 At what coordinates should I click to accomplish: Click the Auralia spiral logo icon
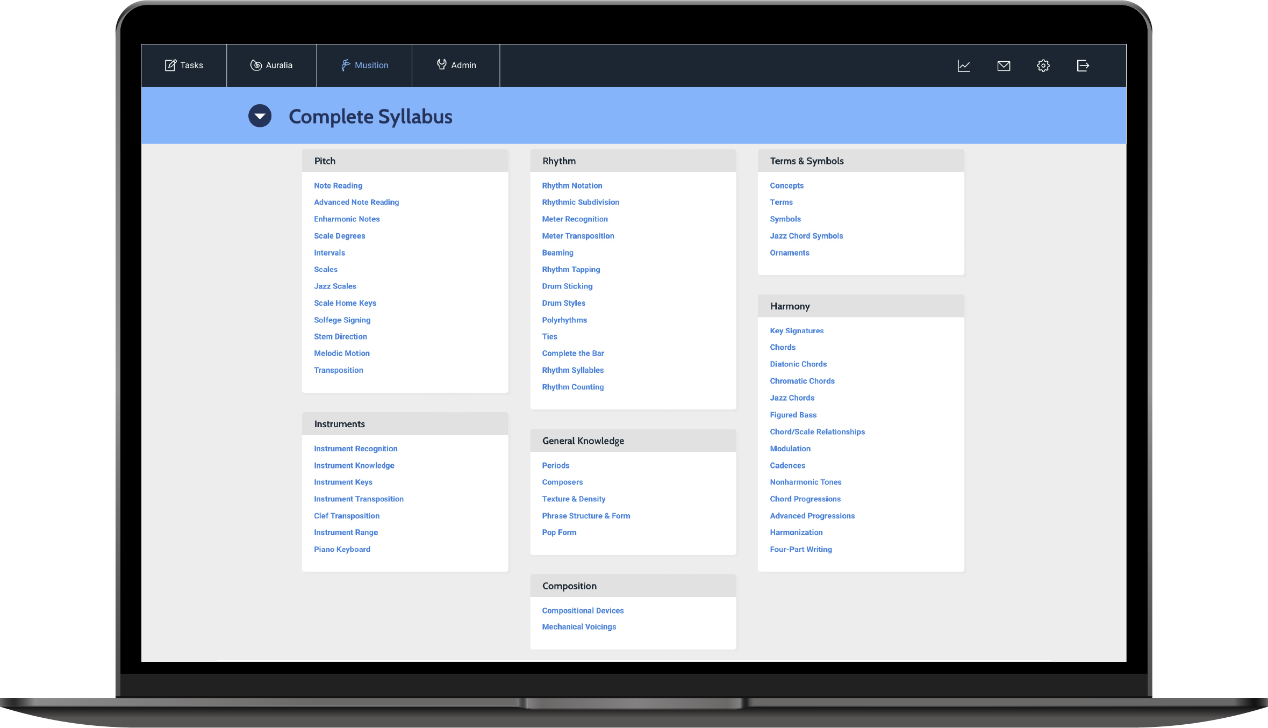point(256,65)
